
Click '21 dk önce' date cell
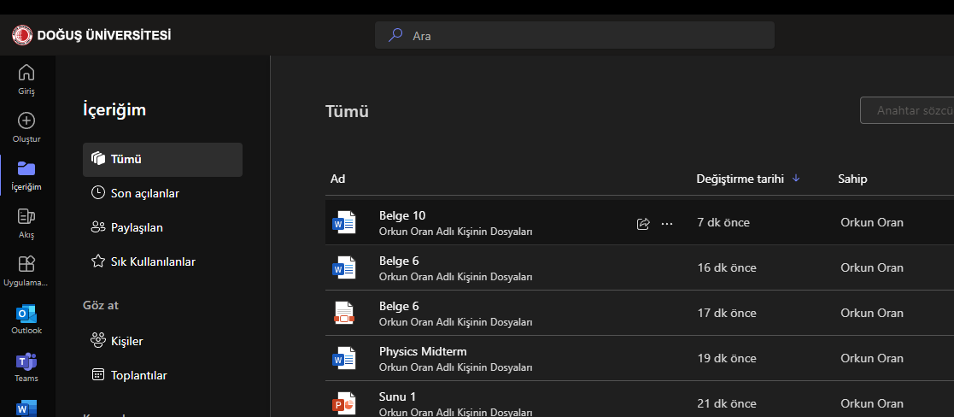[727, 403]
